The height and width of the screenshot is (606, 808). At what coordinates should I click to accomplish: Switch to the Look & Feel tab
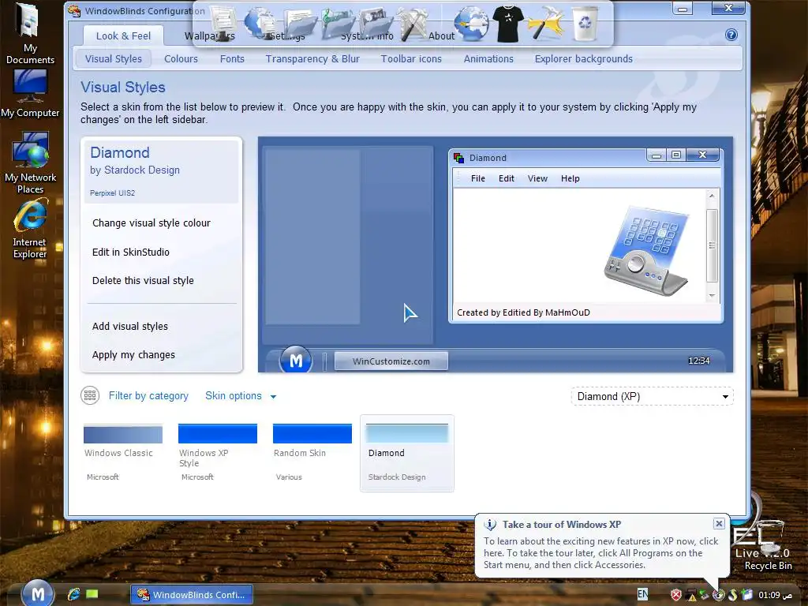point(123,36)
